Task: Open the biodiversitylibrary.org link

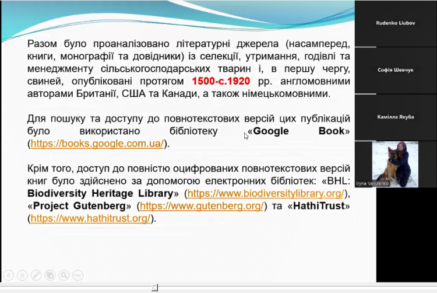Action: point(266,193)
